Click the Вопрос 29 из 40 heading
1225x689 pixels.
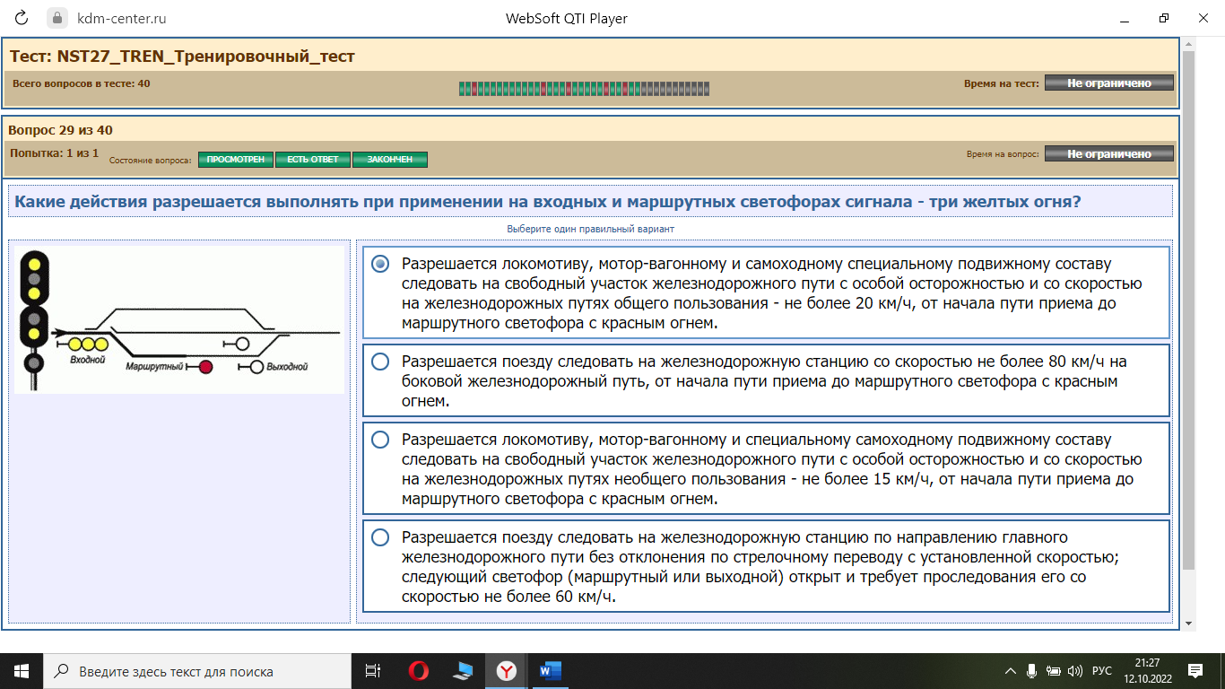pos(60,130)
